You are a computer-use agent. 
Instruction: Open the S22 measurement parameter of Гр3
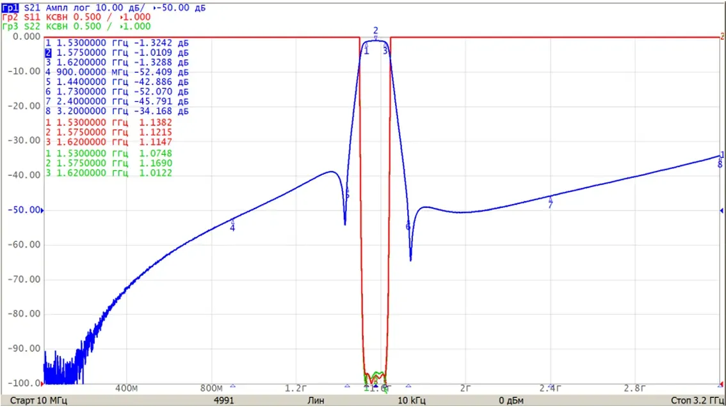point(32,26)
